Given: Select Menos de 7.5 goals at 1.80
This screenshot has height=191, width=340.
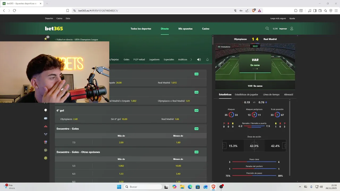Looking at the screenshot, I should pyautogui.click(x=178, y=142).
